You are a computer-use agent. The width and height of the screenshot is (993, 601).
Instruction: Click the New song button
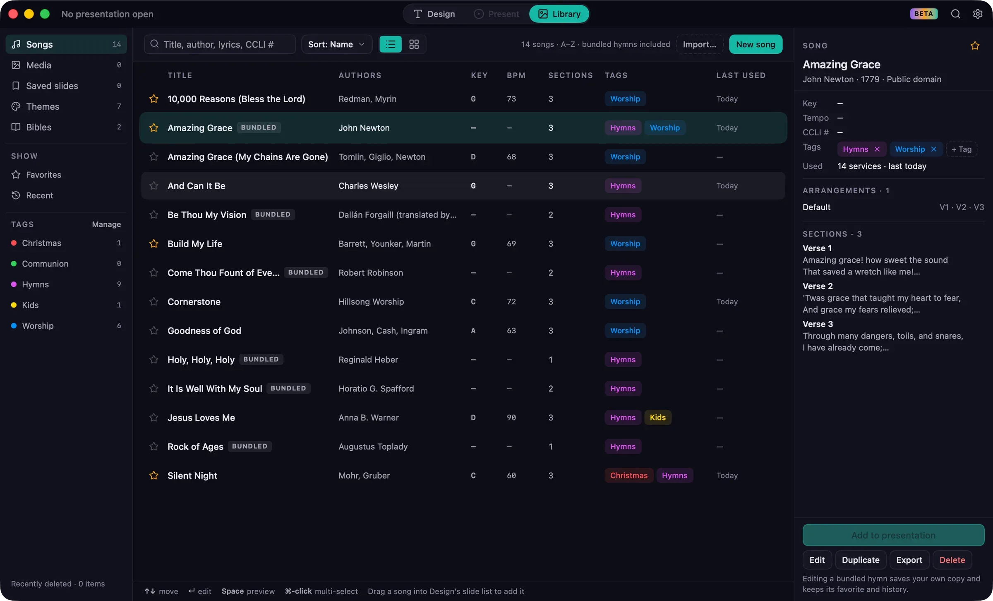click(x=756, y=44)
